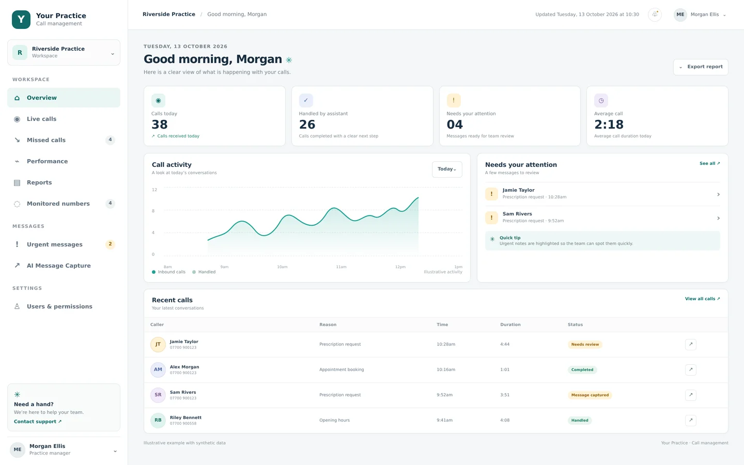Click the See all link
Screen dimensions: 744x465
click(709, 163)
